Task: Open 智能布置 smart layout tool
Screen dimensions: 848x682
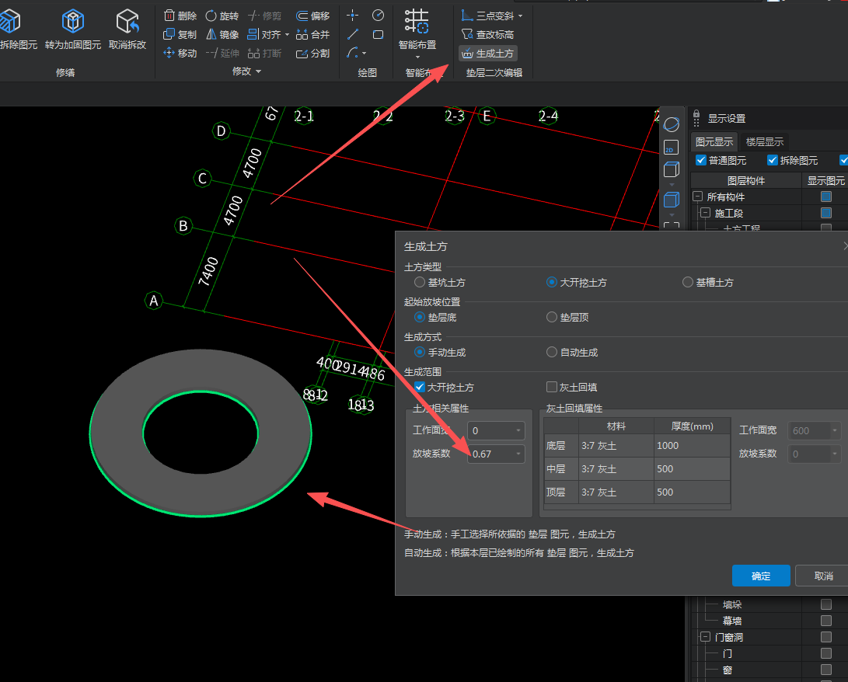Action: pos(417,30)
